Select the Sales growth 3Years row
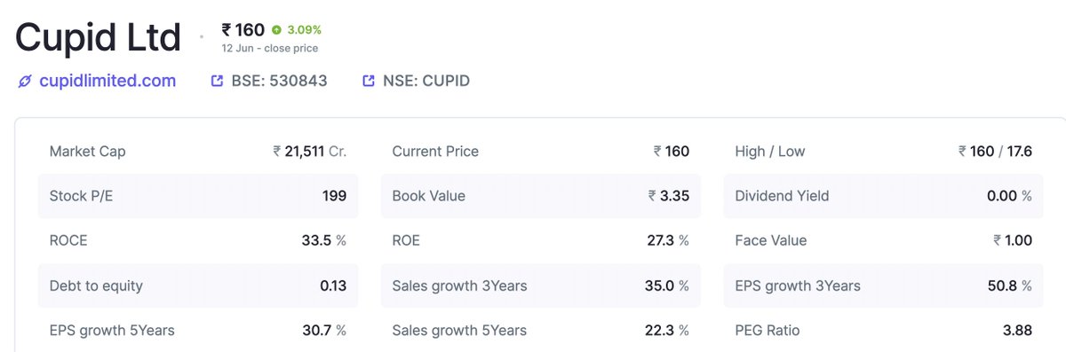 click(x=541, y=286)
